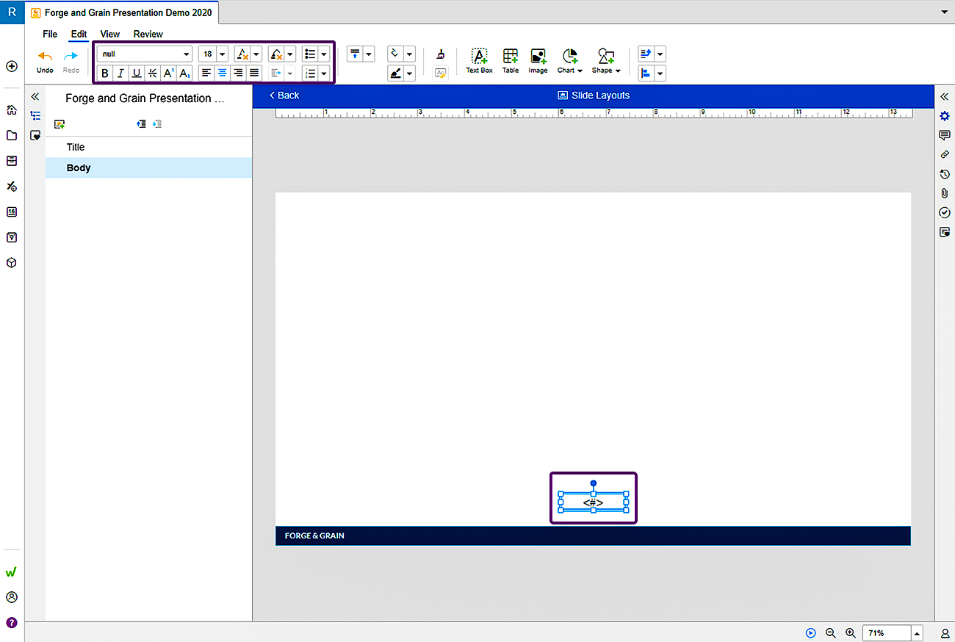Click the attachment icon in right sidebar
The width and height of the screenshot is (955, 642).
tap(945, 193)
